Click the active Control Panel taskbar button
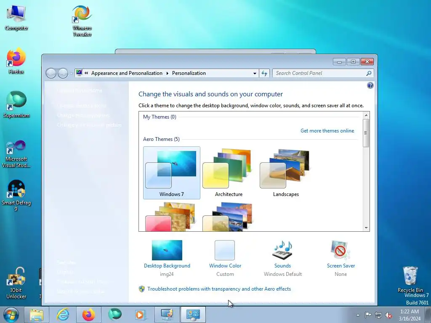 click(193, 315)
